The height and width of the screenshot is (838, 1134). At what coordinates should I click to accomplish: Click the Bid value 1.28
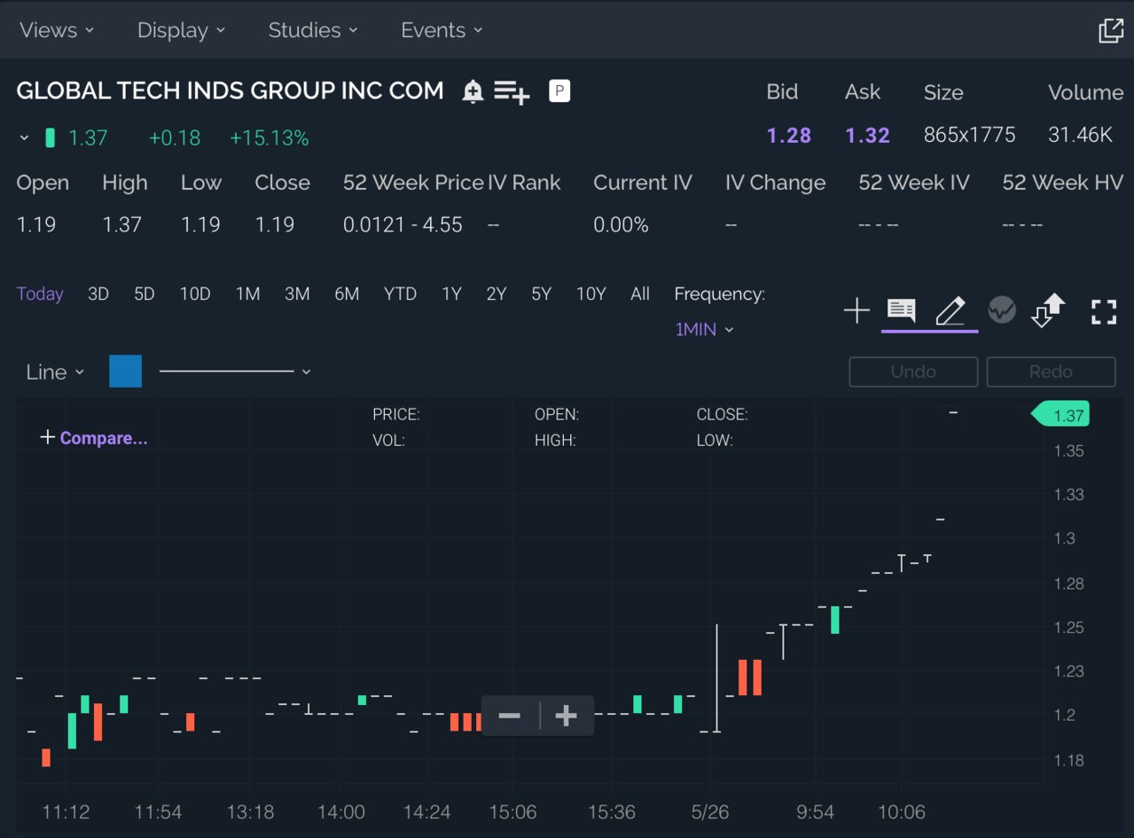pyautogui.click(x=789, y=136)
